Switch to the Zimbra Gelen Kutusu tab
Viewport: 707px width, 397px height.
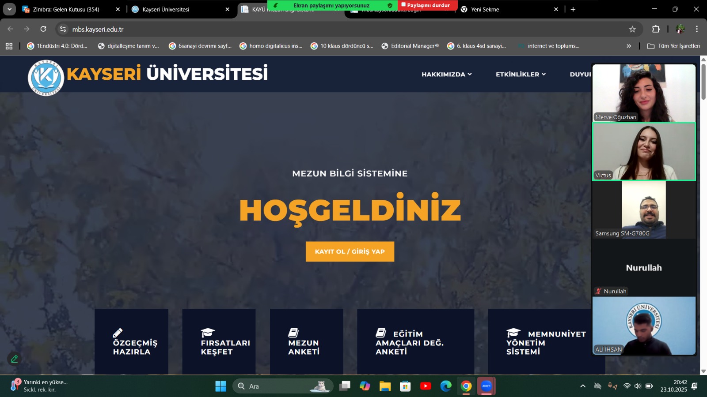tap(66, 9)
